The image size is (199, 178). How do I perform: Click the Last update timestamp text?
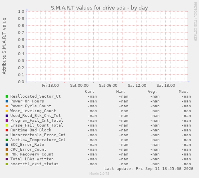[149, 169]
